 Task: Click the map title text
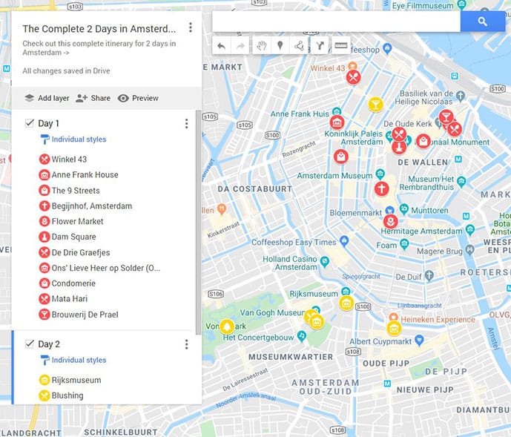click(99, 29)
